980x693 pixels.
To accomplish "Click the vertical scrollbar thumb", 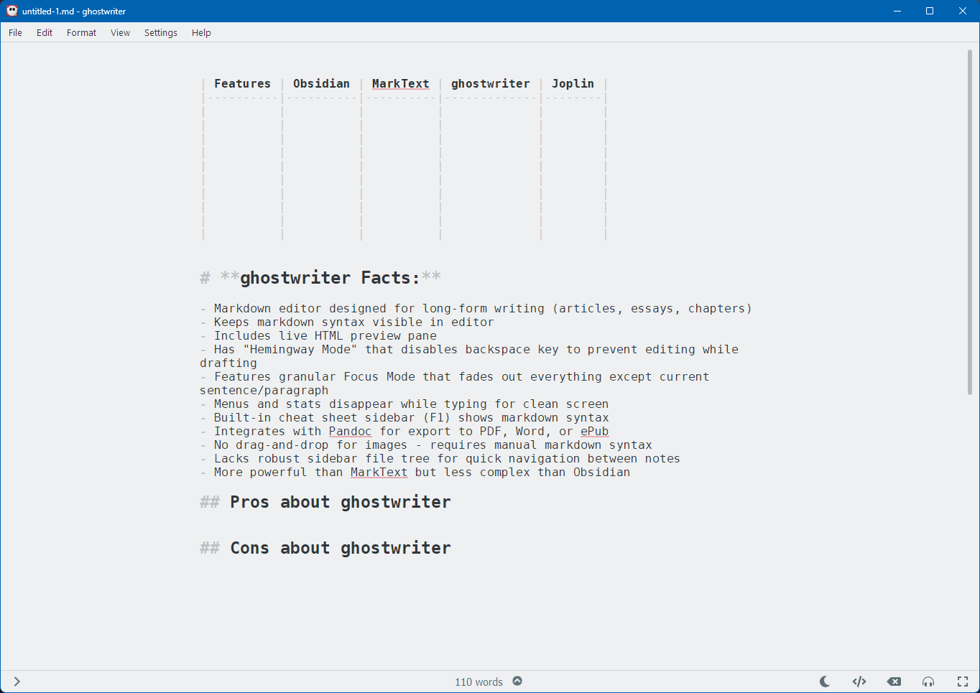I will [969, 222].
